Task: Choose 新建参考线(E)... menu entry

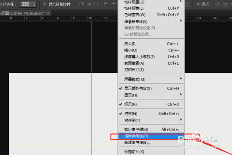Action: tap(151, 143)
